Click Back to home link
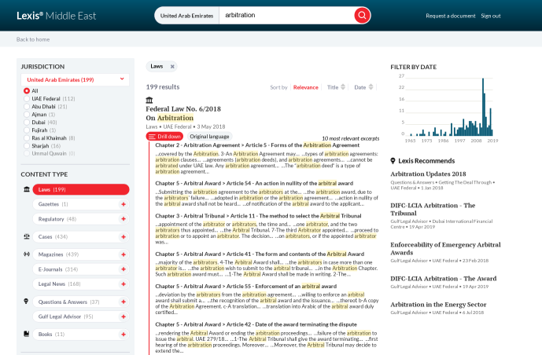The image size is (542, 355). (33, 39)
